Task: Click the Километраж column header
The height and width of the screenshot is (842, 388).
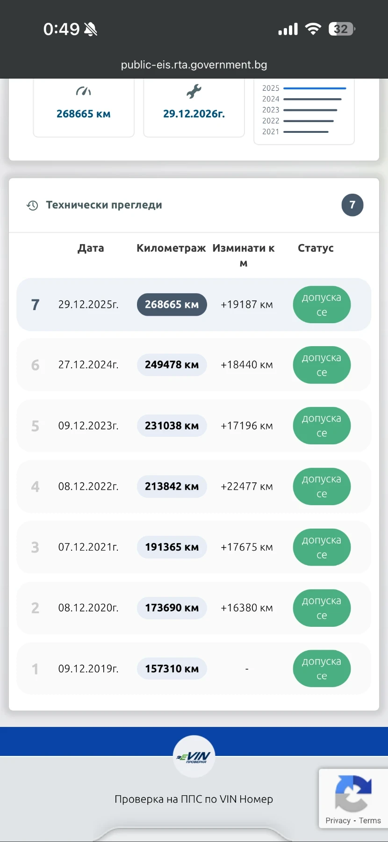Action: tap(171, 248)
